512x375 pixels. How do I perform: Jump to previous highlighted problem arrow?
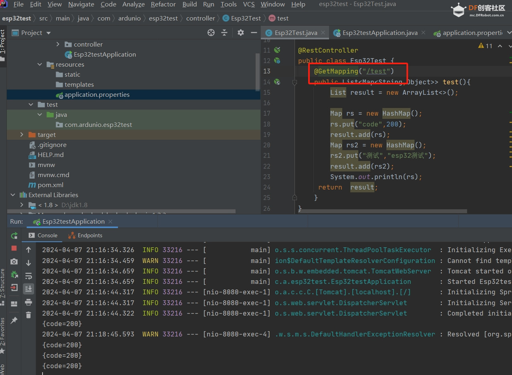(500, 46)
